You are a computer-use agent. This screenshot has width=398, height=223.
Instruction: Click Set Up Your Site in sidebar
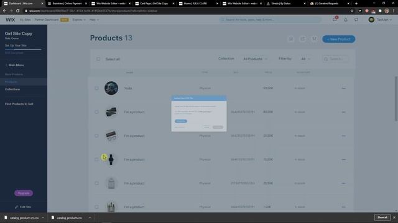click(x=16, y=45)
